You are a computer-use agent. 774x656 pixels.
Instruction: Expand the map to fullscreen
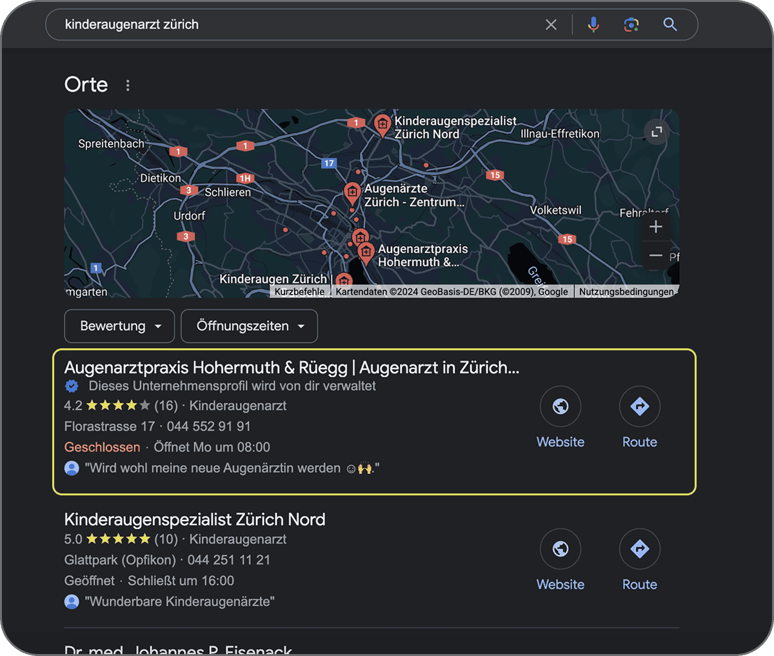(x=657, y=132)
